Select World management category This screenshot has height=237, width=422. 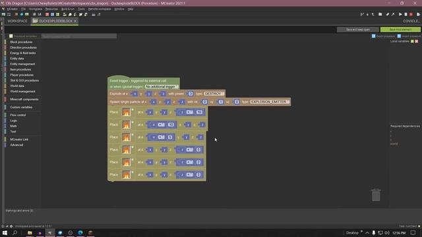(22, 92)
